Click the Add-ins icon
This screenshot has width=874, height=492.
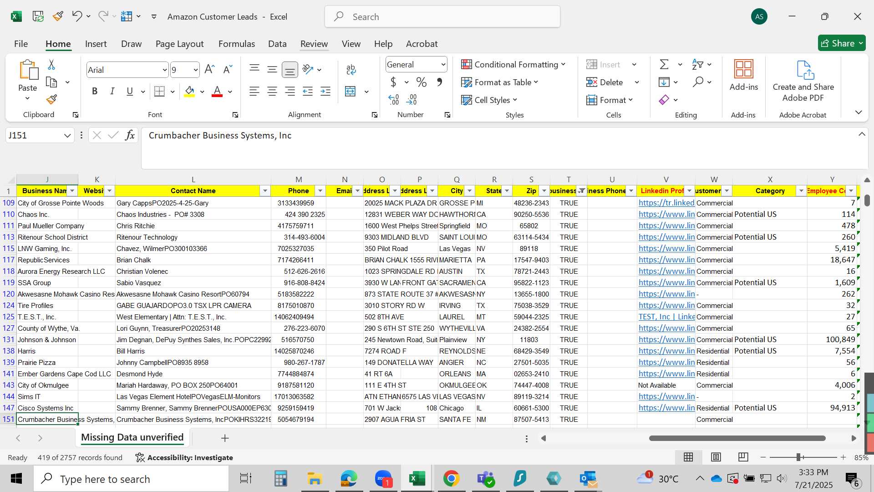[744, 75]
